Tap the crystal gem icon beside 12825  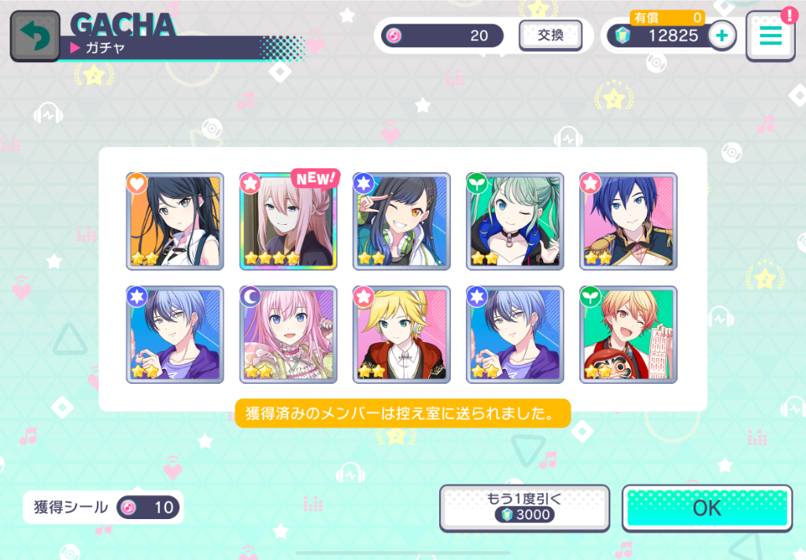click(x=623, y=35)
